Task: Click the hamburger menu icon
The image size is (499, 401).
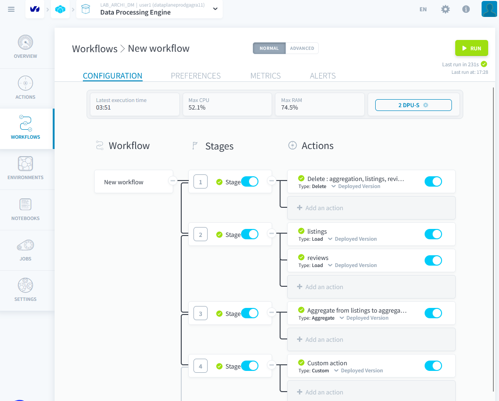Action: point(11,9)
